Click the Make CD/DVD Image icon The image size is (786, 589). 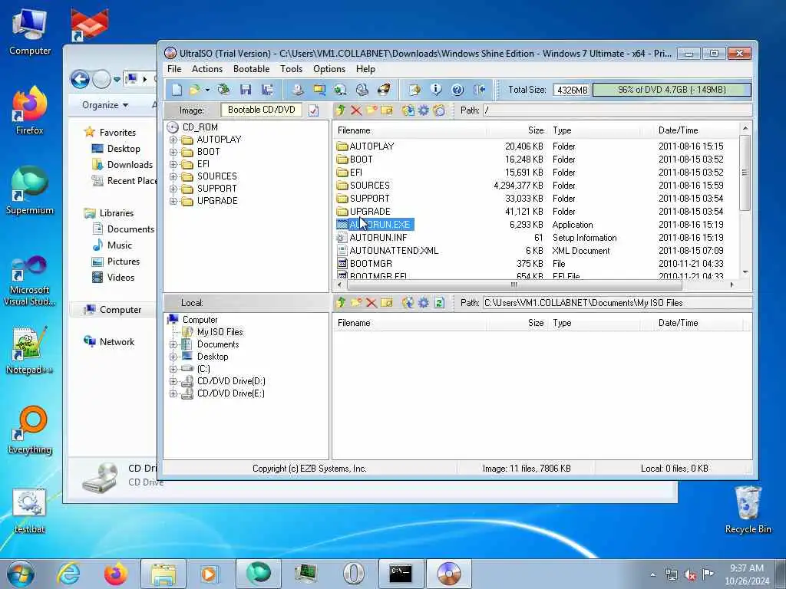(298, 90)
